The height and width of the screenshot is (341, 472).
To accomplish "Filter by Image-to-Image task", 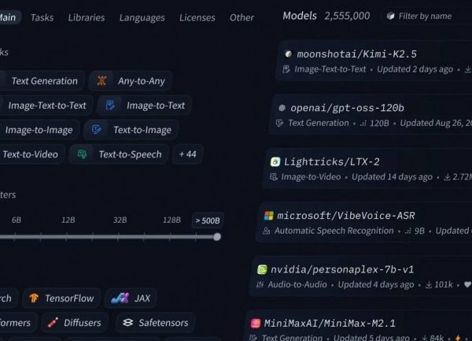I will pyautogui.click(x=39, y=130).
